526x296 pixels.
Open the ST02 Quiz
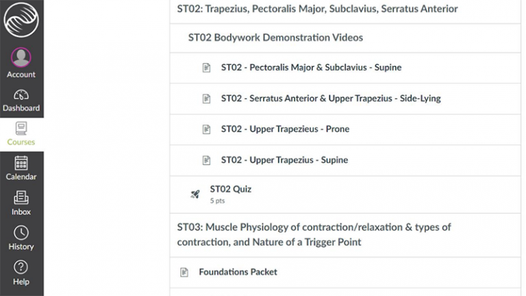pyautogui.click(x=231, y=189)
